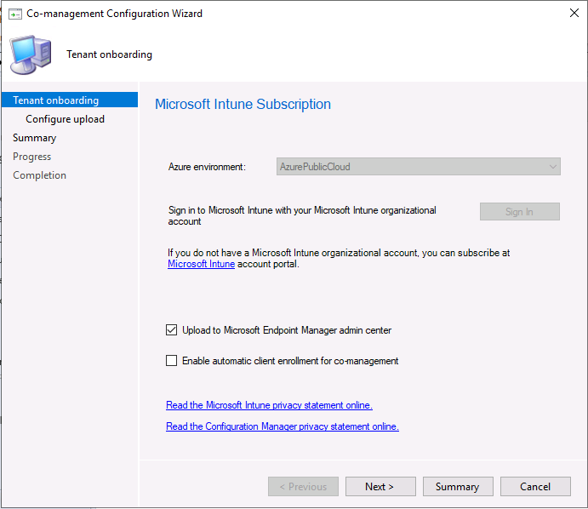Toggle Upload to Microsoft Endpoint Manager admin center
Viewport: 588px width, 509px height.
[171, 330]
